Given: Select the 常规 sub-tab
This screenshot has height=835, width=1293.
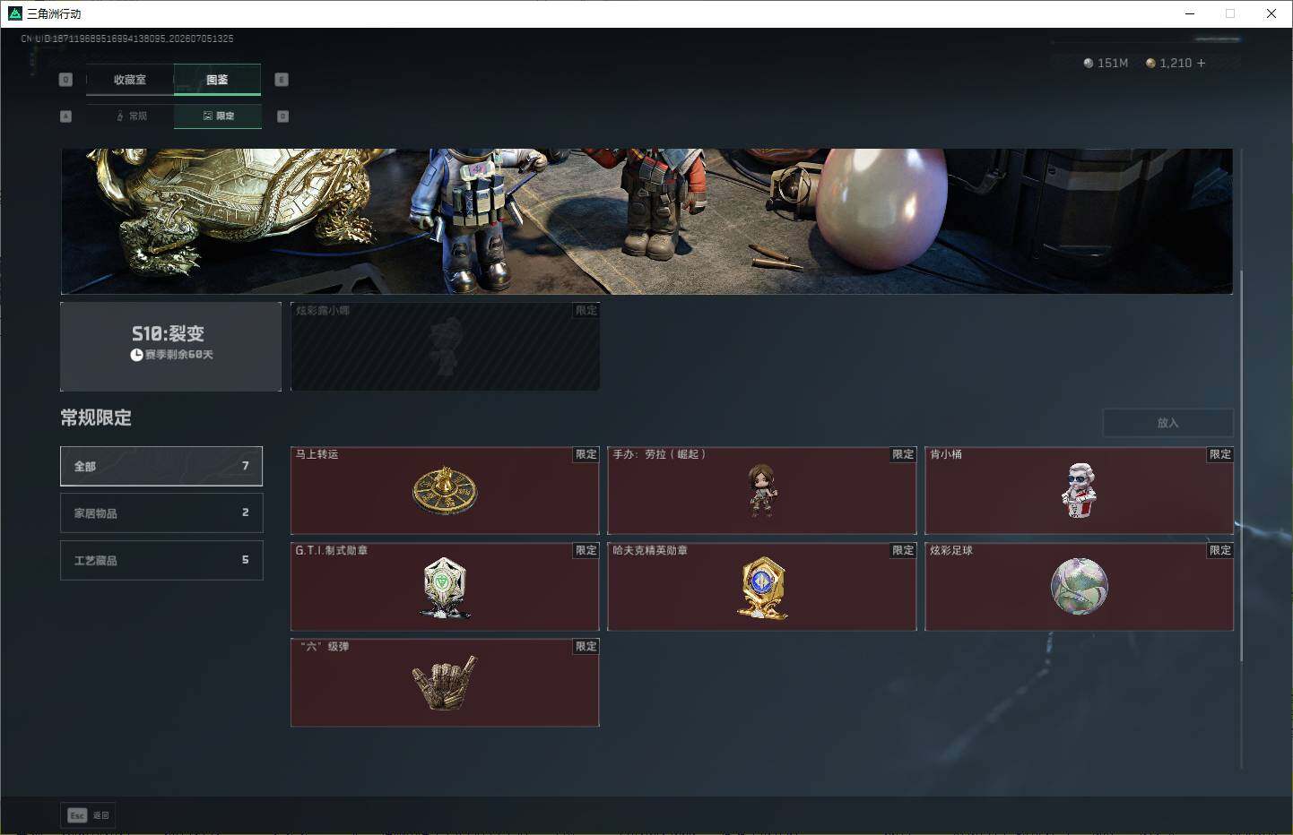Looking at the screenshot, I should click(x=131, y=116).
